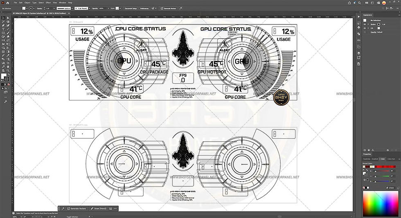Click Generate Vectors on contextual task bar

pos(77,209)
